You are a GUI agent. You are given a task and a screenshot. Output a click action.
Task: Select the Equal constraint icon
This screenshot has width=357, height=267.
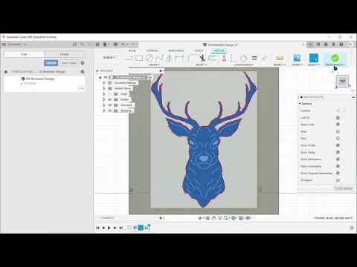(254, 58)
